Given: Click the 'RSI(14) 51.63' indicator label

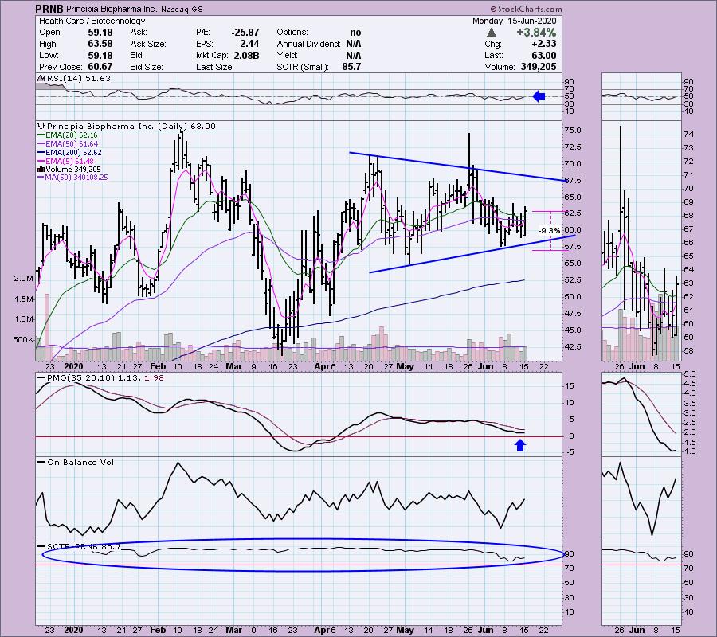Looking at the screenshot, I should point(79,79).
